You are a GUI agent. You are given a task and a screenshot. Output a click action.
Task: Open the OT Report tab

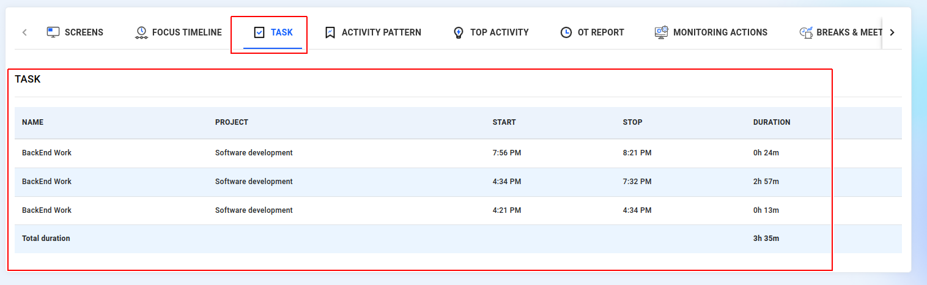(x=600, y=32)
